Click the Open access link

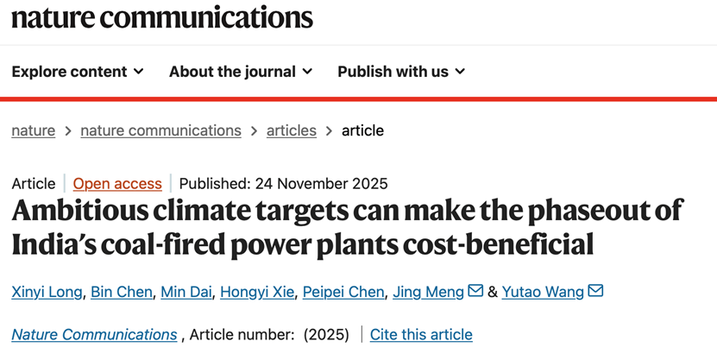click(117, 183)
